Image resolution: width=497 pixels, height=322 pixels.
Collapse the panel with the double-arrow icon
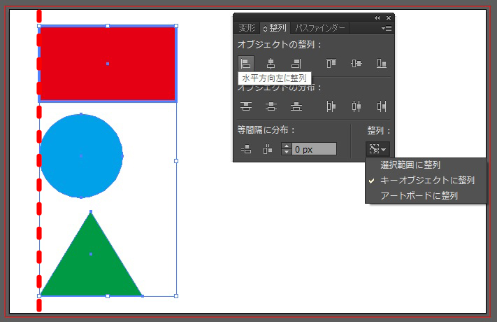[377, 17]
